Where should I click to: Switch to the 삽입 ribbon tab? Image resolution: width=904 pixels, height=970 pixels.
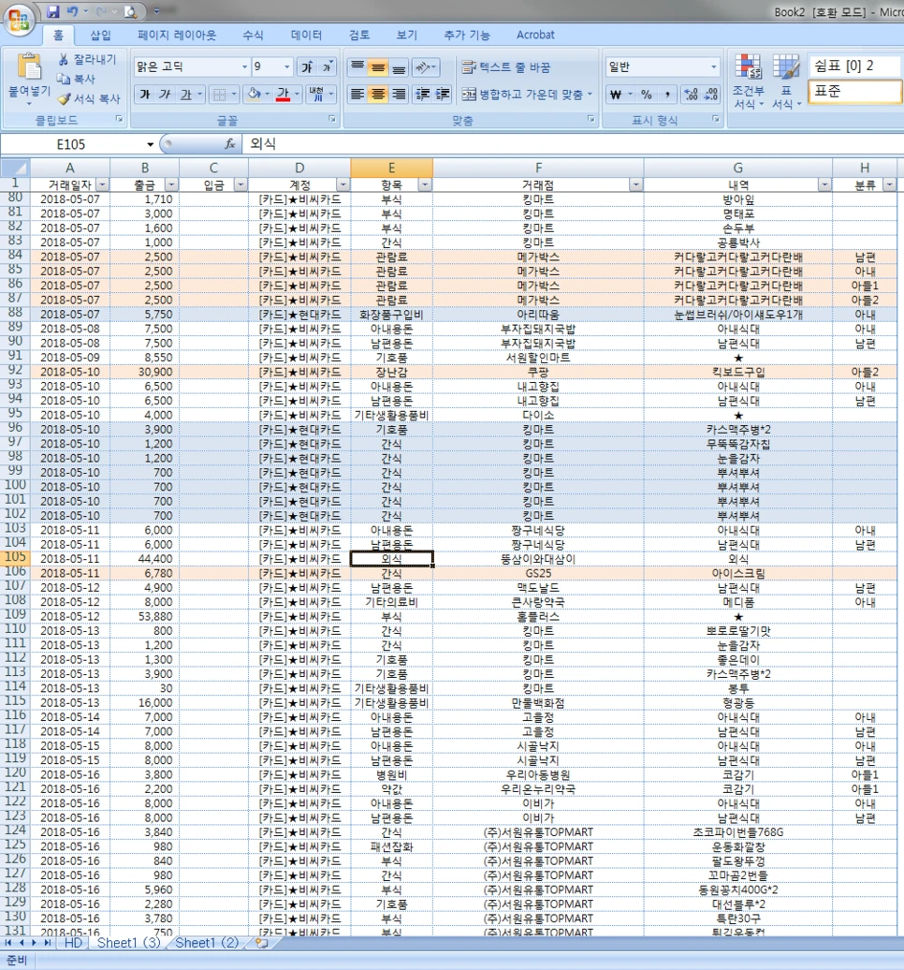(101, 36)
